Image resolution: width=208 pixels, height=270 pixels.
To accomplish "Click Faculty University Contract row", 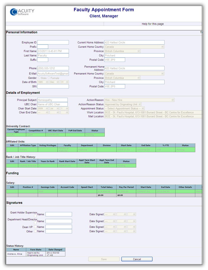I will pos(55,135).
